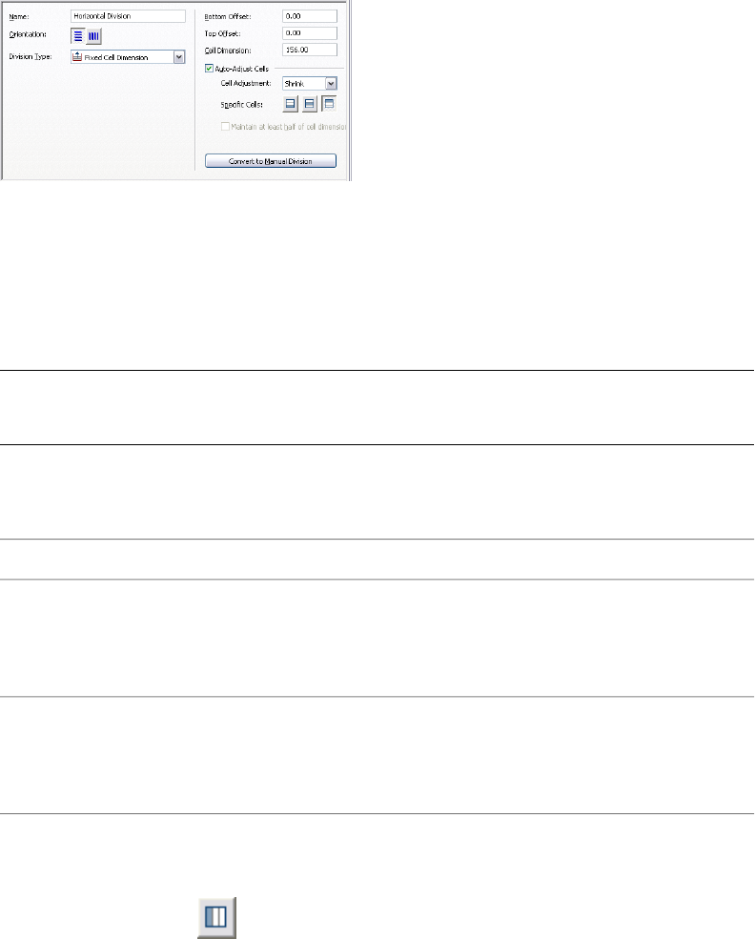
Task: Open the Division Type dropdown
Action: click(x=178, y=57)
